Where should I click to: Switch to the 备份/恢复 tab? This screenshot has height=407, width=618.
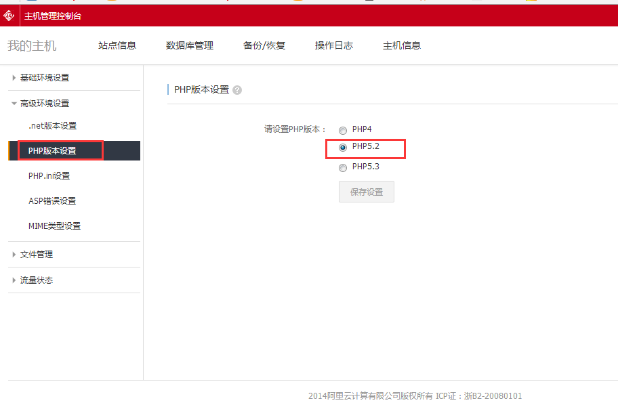point(264,45)
